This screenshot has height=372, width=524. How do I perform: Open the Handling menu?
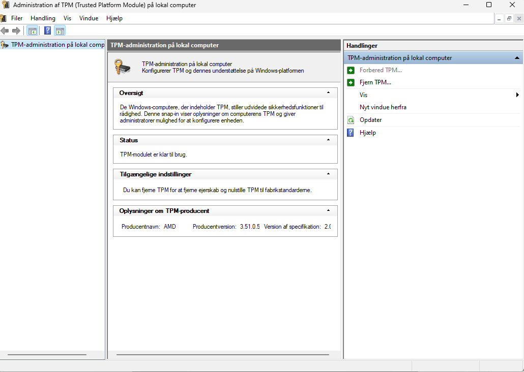tap(43, 18)
